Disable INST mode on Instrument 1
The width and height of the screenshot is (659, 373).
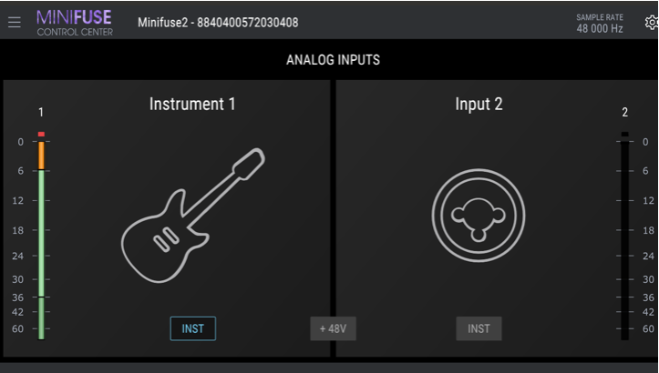tap(193, 328)
